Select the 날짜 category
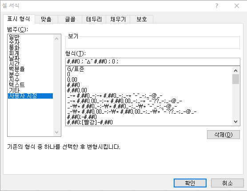247x191 pixels. pyautogui.click(x=30, y=59)
